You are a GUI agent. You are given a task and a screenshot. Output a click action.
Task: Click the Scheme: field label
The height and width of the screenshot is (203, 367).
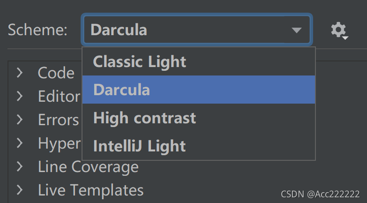pos(37,30)
